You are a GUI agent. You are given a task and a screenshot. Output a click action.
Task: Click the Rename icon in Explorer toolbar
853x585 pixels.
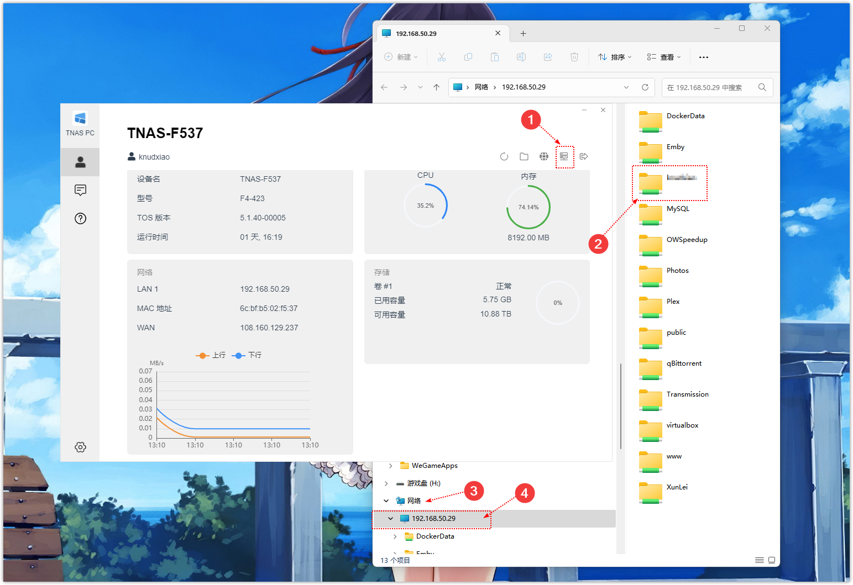pyautogui.click(x=521, y=57)
